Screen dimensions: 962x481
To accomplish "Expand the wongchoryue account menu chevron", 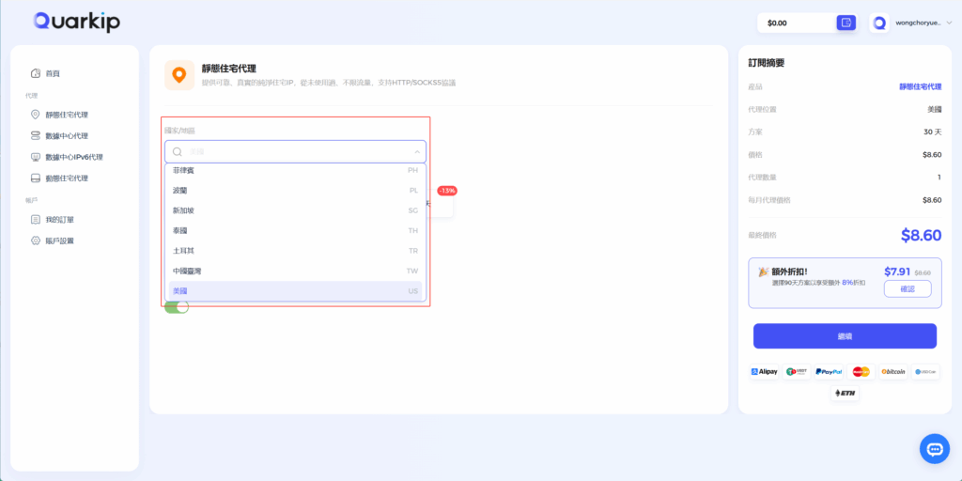I will [x=949, y=23].
